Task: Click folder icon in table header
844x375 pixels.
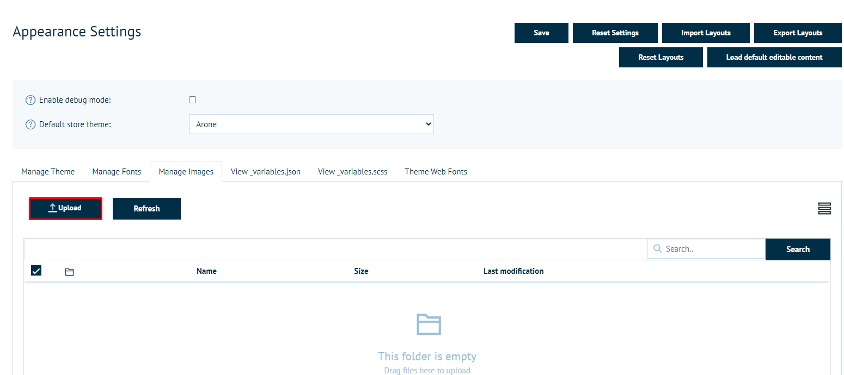Action: pos(69,272)
